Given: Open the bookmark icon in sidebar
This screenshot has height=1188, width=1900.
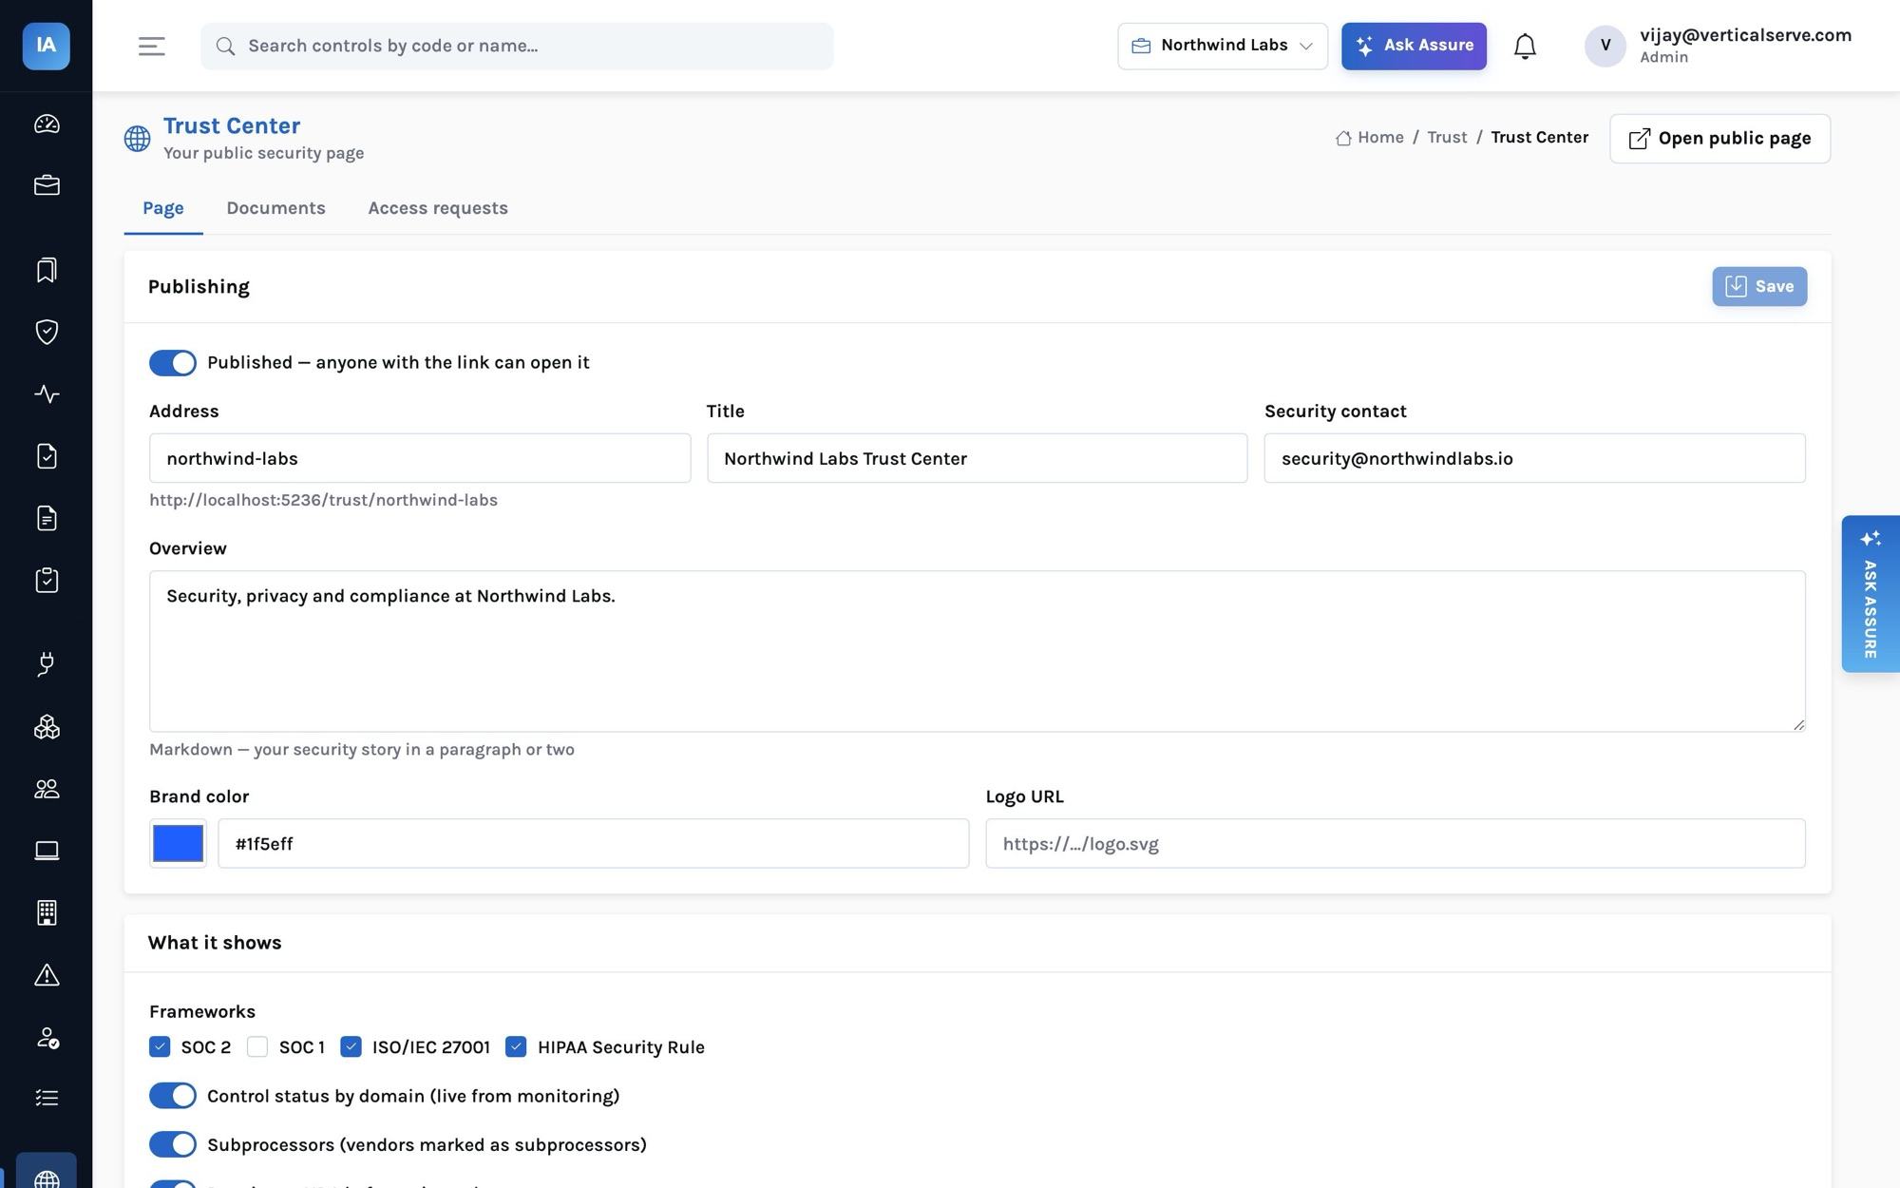Looking at the screenshot, I should [47, 270].
